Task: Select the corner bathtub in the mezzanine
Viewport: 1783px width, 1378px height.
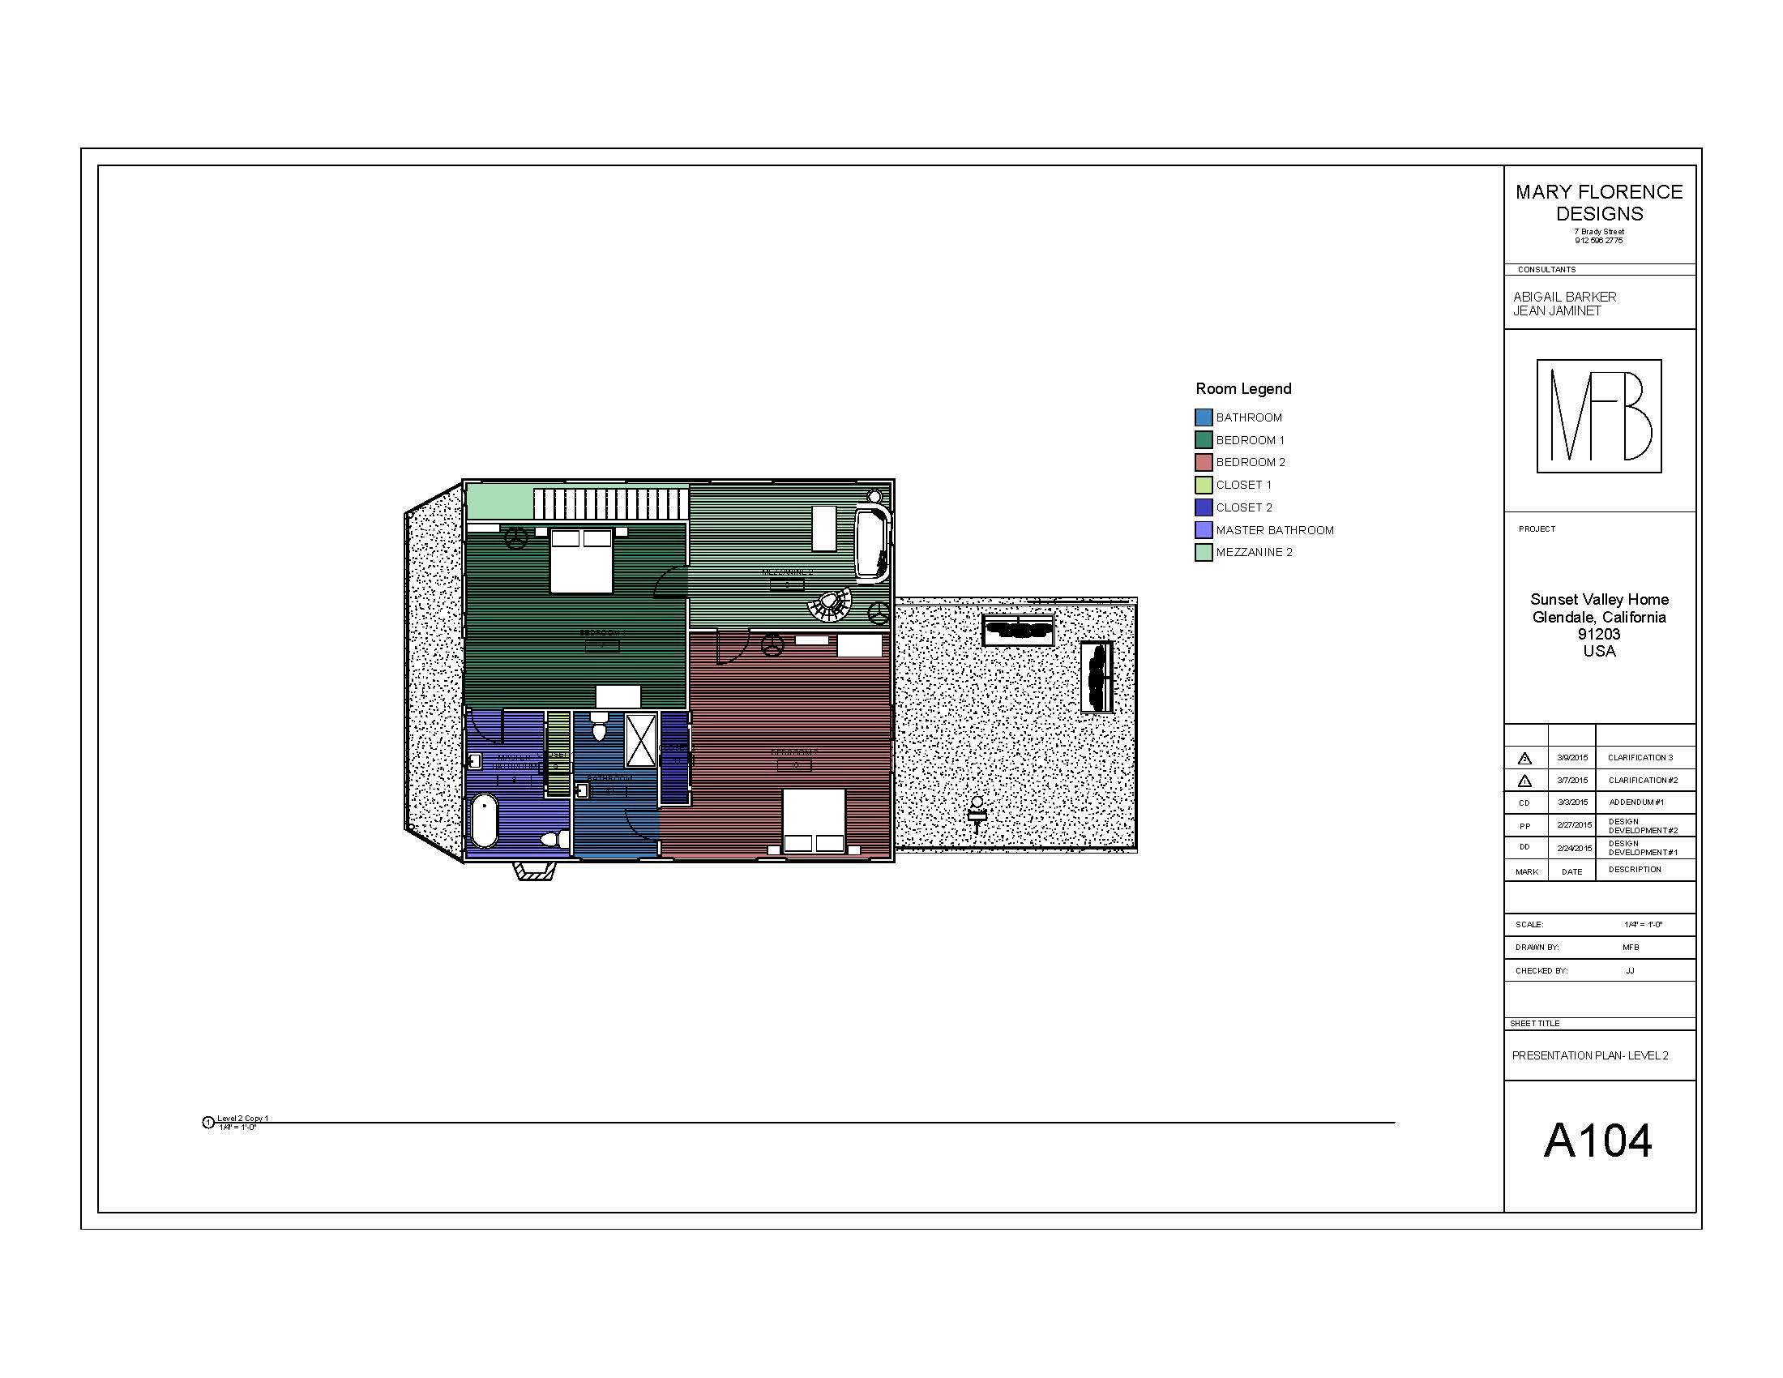Action: (x=872, y=544)
